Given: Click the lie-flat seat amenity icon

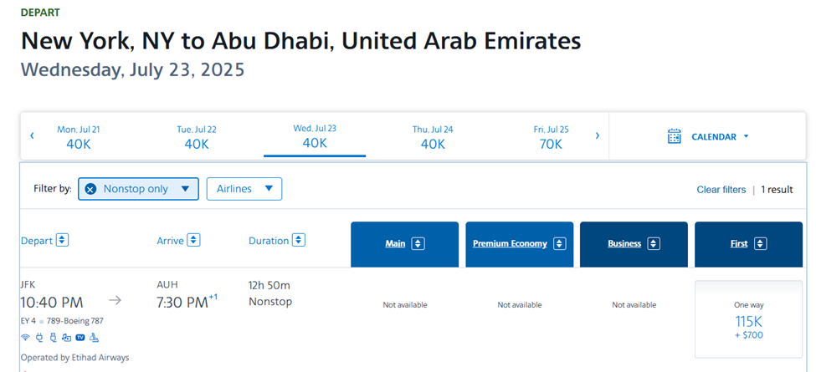Looking at the screenshot, I should pyautogui.click(x=94, y=338).
